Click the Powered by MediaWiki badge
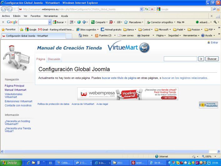Viewport: 221px width, 166px height. pos(208,105)
